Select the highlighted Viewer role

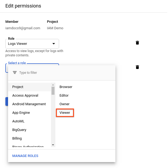click(65, 113)
